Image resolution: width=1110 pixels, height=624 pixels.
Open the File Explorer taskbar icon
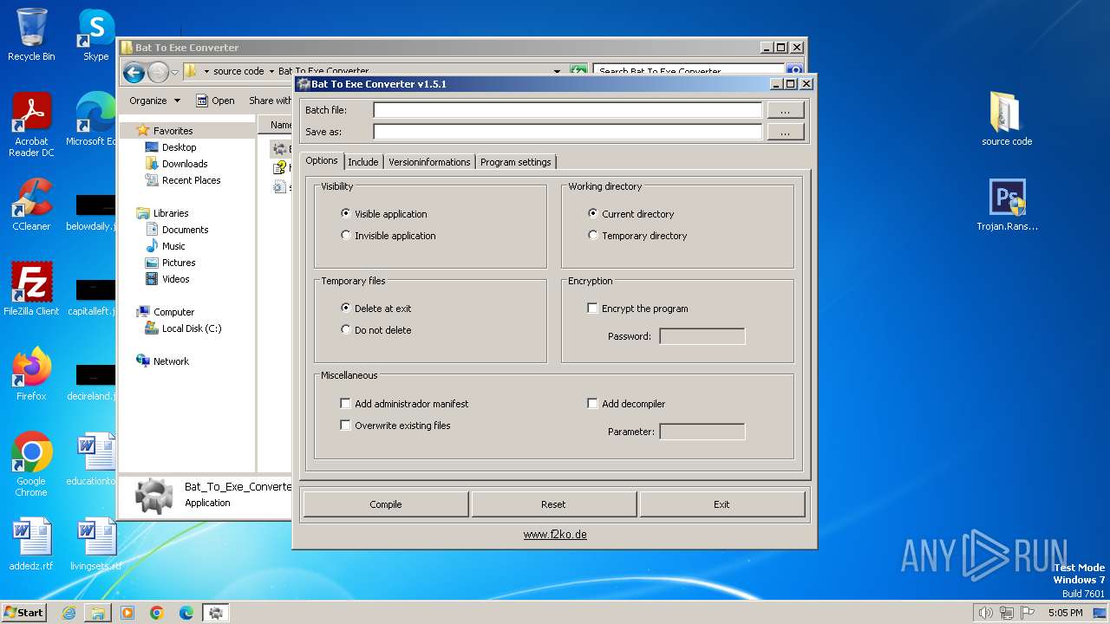[x=98, y=613]
